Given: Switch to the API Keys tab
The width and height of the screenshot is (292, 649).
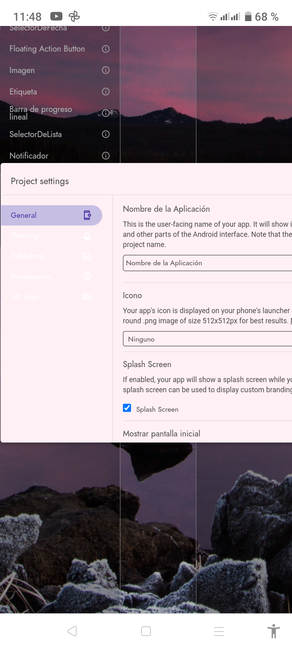Looking at the screenshot, I should tap(51, 297).
